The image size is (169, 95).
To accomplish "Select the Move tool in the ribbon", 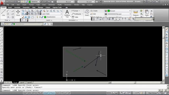I will (18, 13).
